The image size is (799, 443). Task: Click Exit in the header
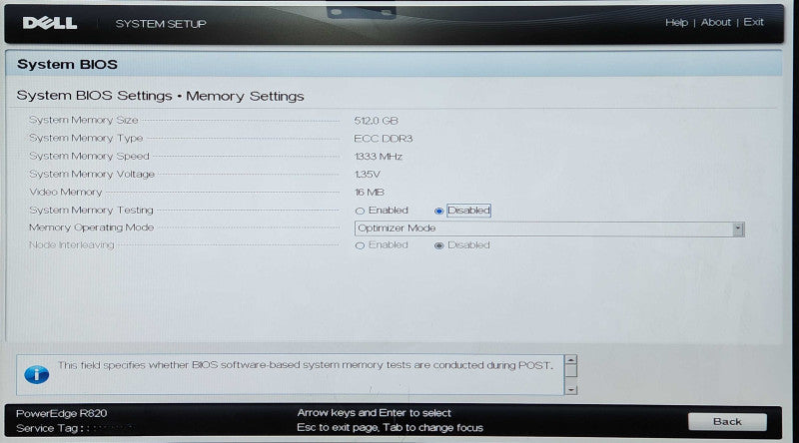[x=753, y=22]
